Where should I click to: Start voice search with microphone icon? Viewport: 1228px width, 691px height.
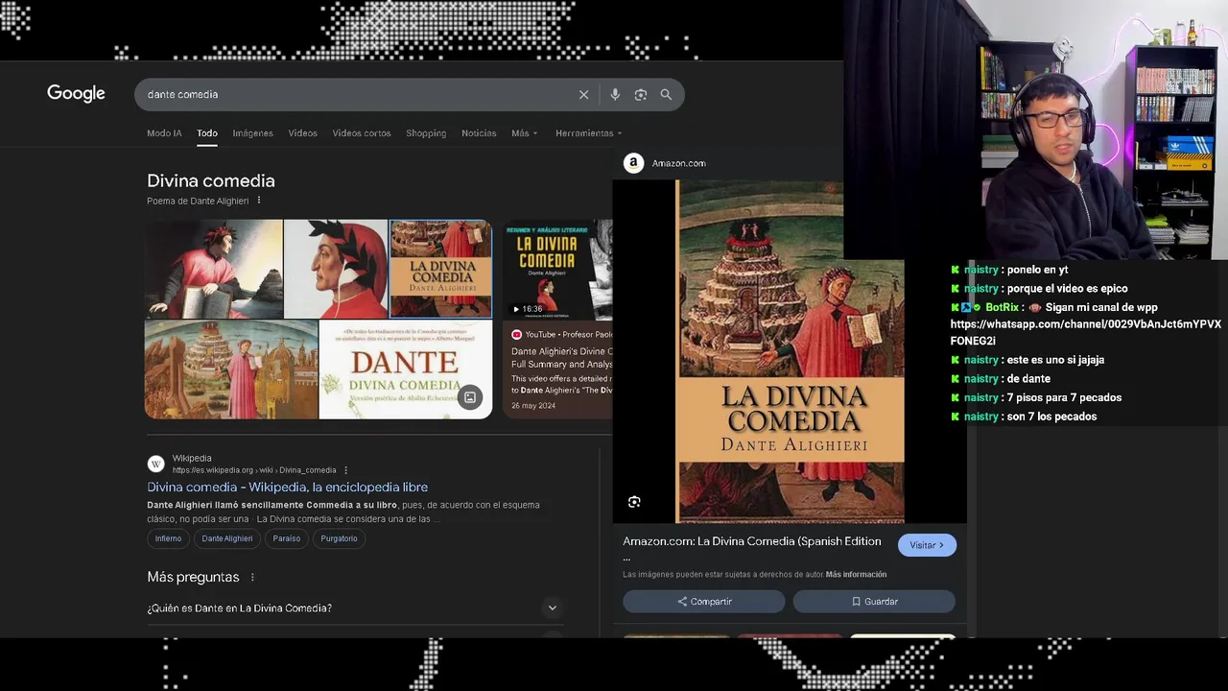(615, 94)
